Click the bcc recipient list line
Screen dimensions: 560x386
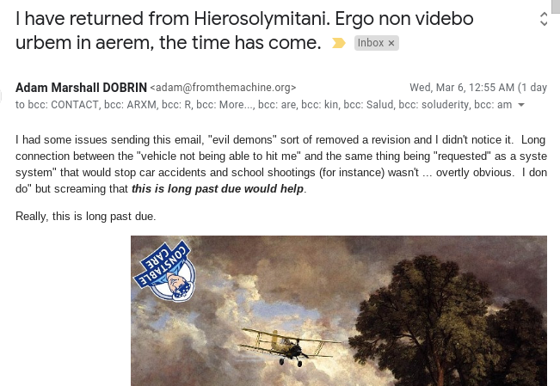point(263,105)
